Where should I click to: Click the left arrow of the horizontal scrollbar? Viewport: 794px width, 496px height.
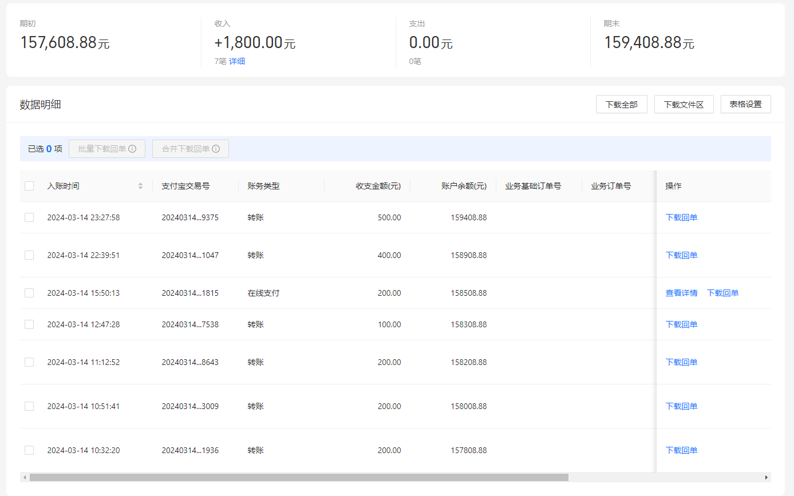[23, 477]
